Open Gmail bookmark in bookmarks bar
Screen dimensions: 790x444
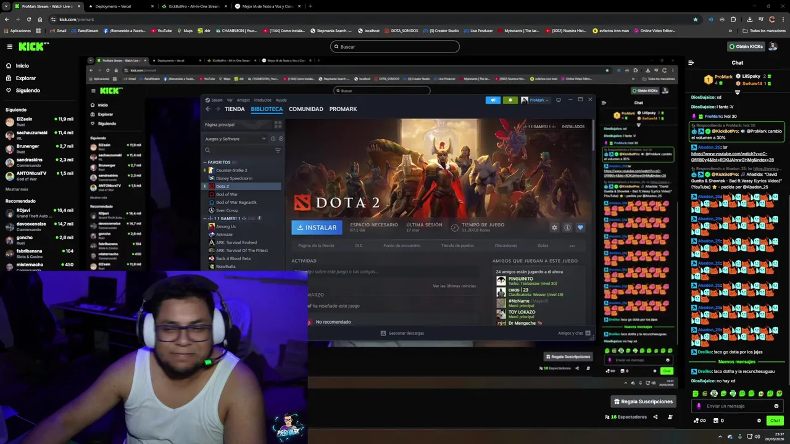[x=57, y=30]
